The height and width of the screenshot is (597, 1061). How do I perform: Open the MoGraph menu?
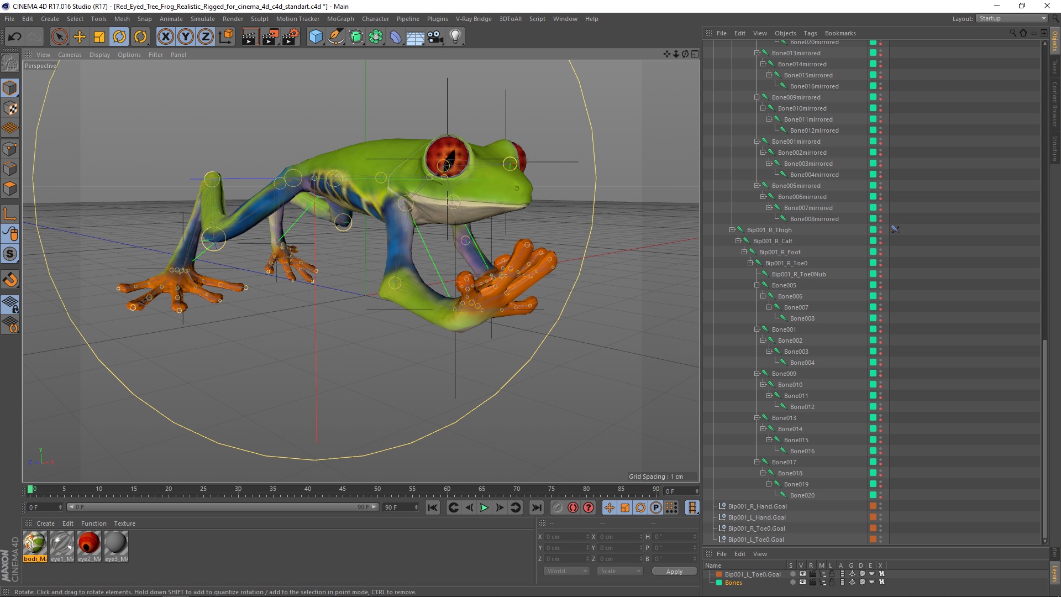pos(340,19)
